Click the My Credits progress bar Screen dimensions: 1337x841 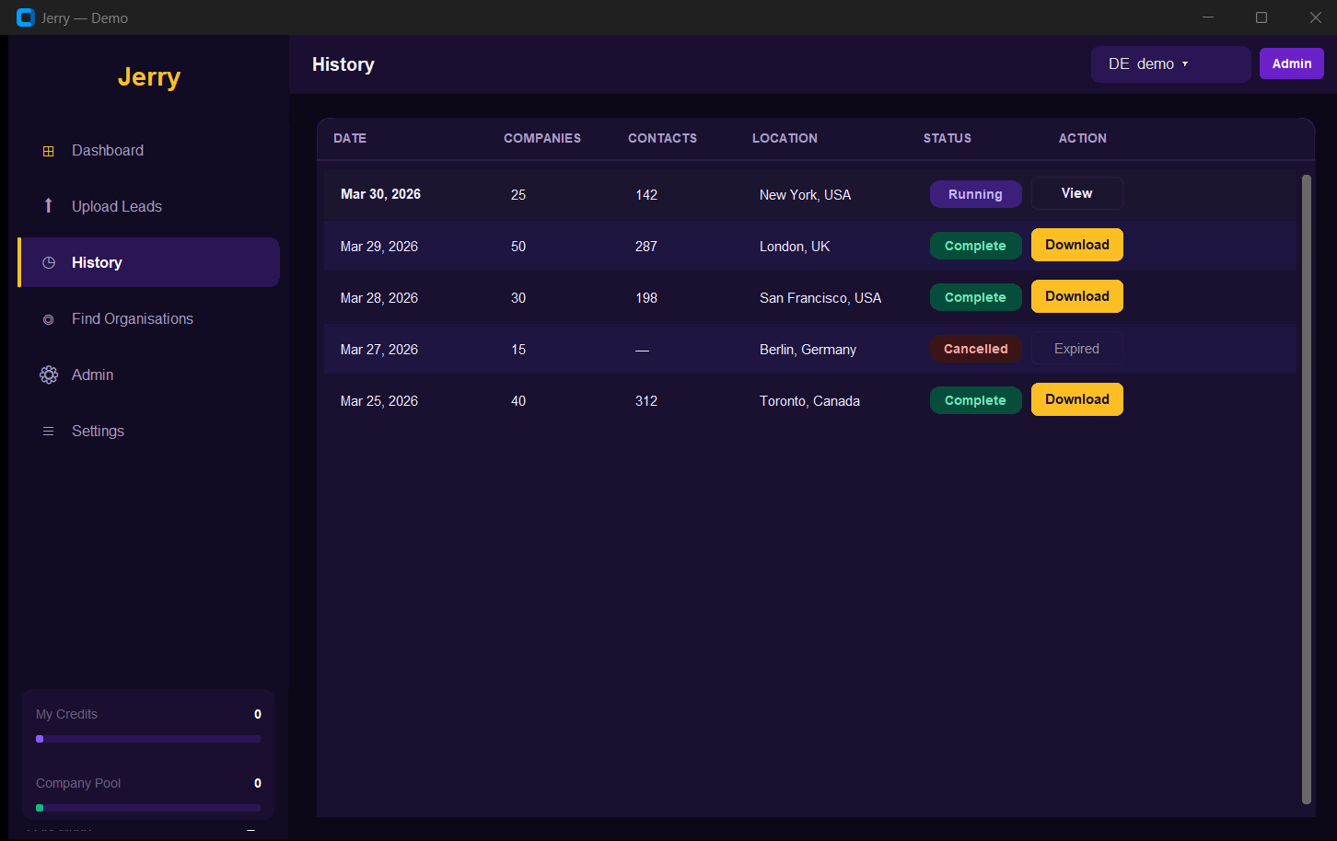pos(148,739)
